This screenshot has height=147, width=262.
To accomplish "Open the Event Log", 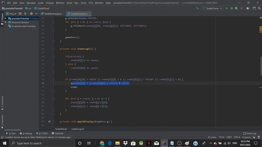I will (x=250, y=134).
